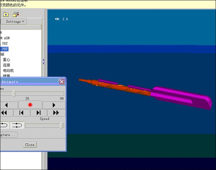Image resolution: width=216 pixels, height=170 pixels.
Task: Click the frame slider handle
Action: (x=14, y=93)
